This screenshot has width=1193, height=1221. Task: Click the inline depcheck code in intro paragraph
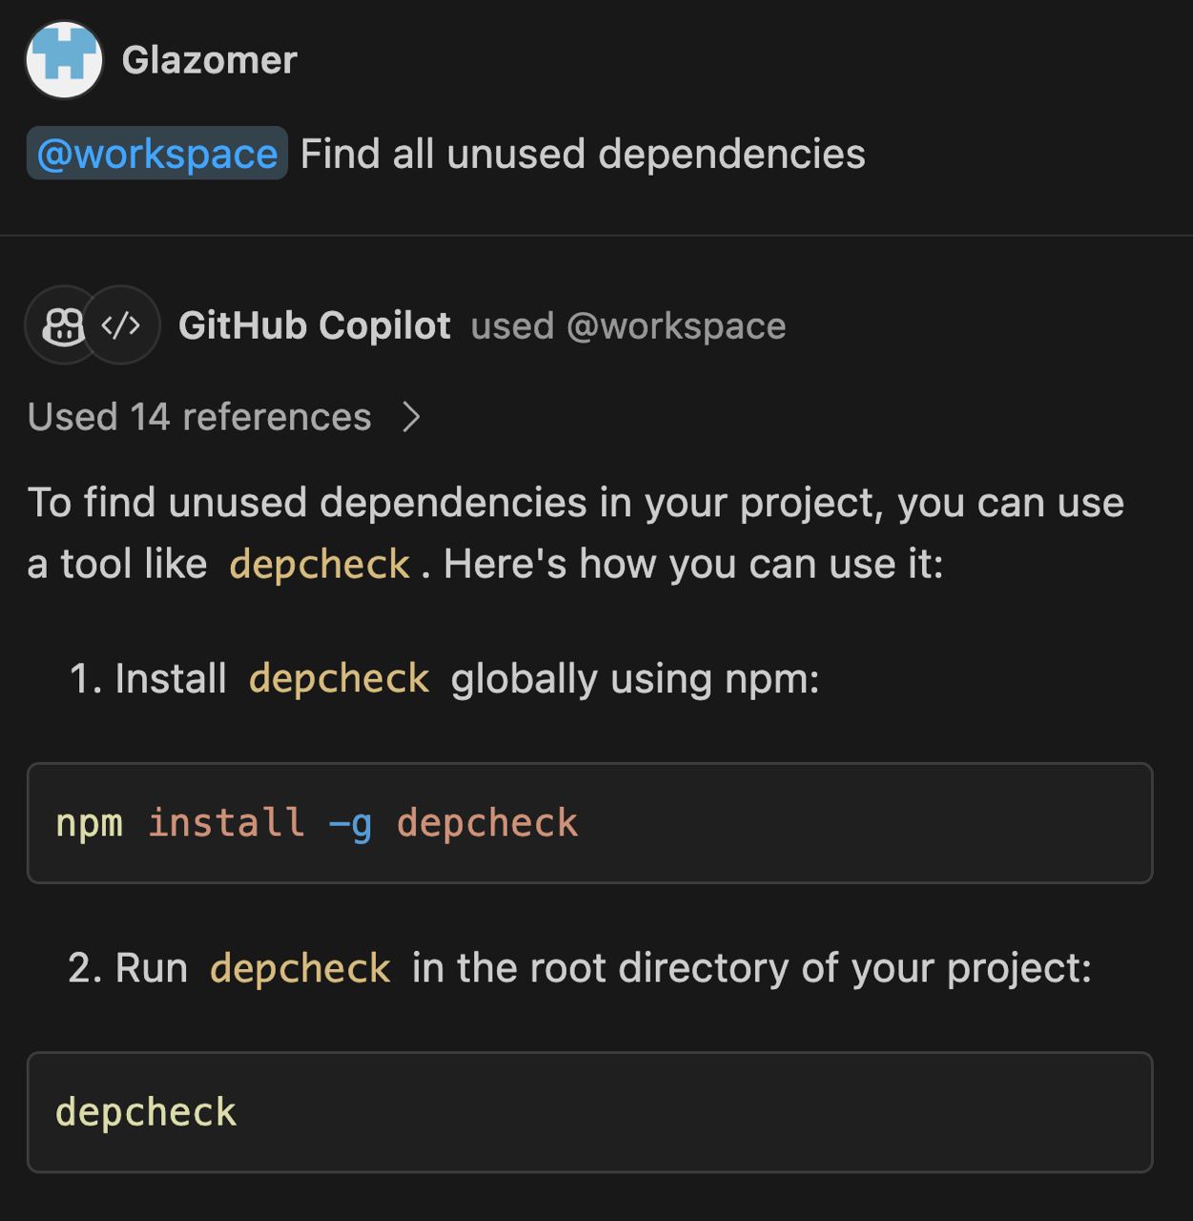click(319, 564)
